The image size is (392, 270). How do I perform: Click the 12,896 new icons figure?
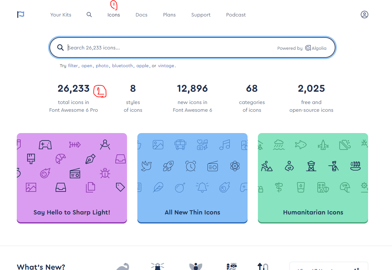tap(192, 88)
